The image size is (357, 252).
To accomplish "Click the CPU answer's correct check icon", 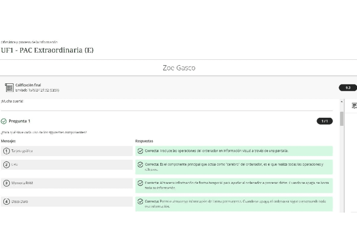I will click(x=140, y=164).
